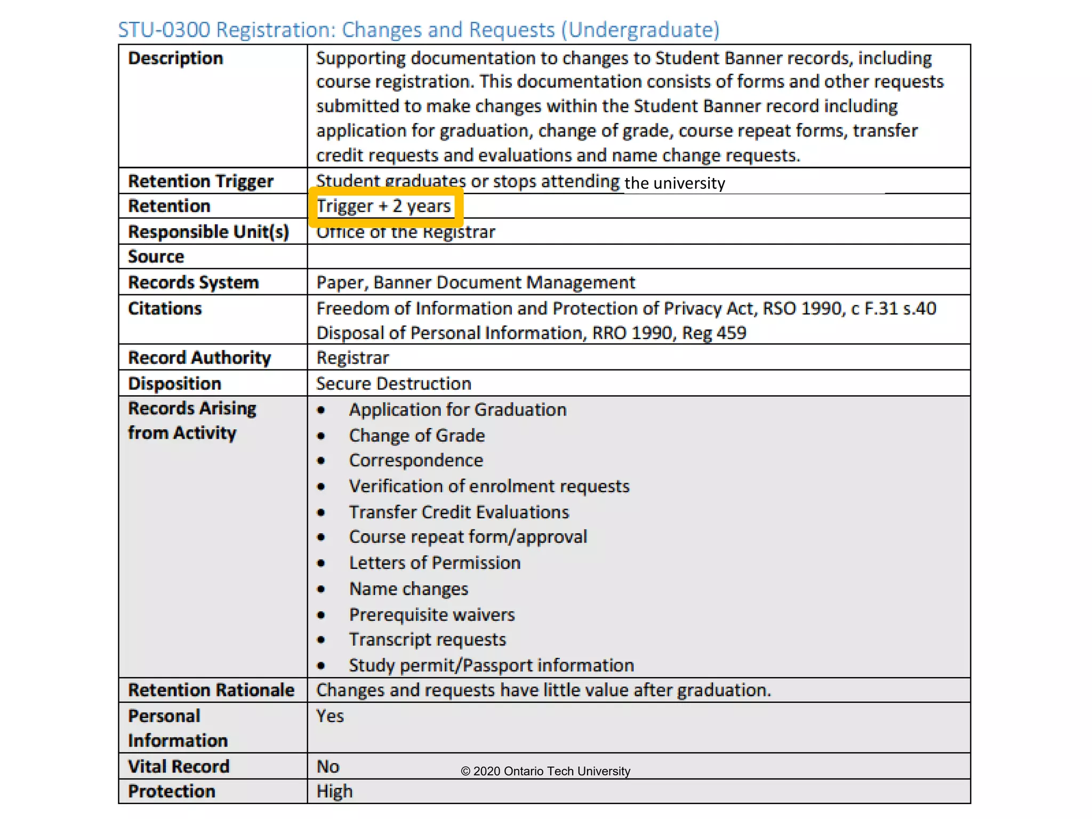Select the 'High' protection value
Image resolution: width=1092 pixels, height=819 pixels.
point(334,791)
